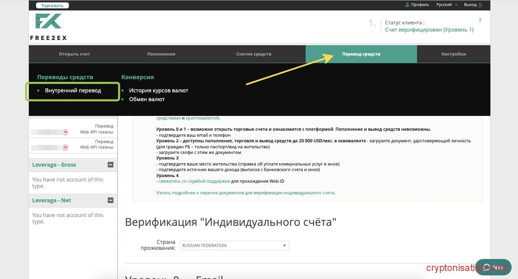Choose Внутренний перевод menu item
The height and width of the screenshot is (279, 518).
(x=73, y=91)
